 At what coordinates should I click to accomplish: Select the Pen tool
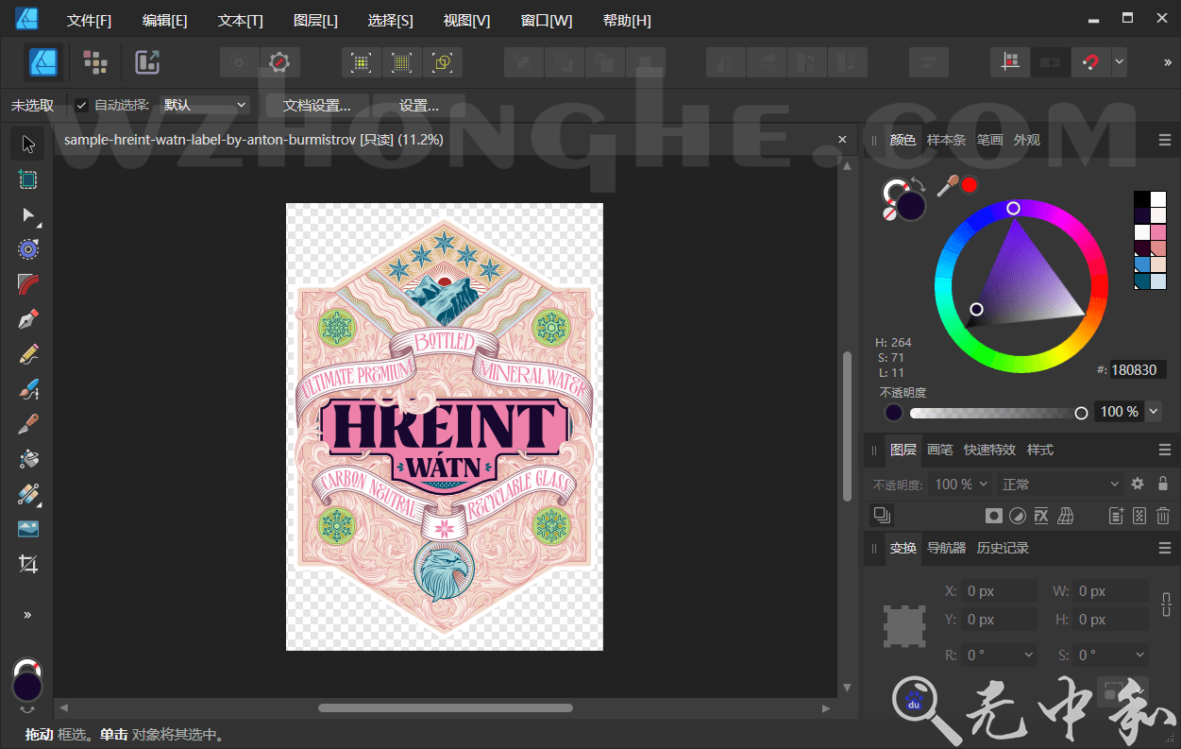click(27, 319)
